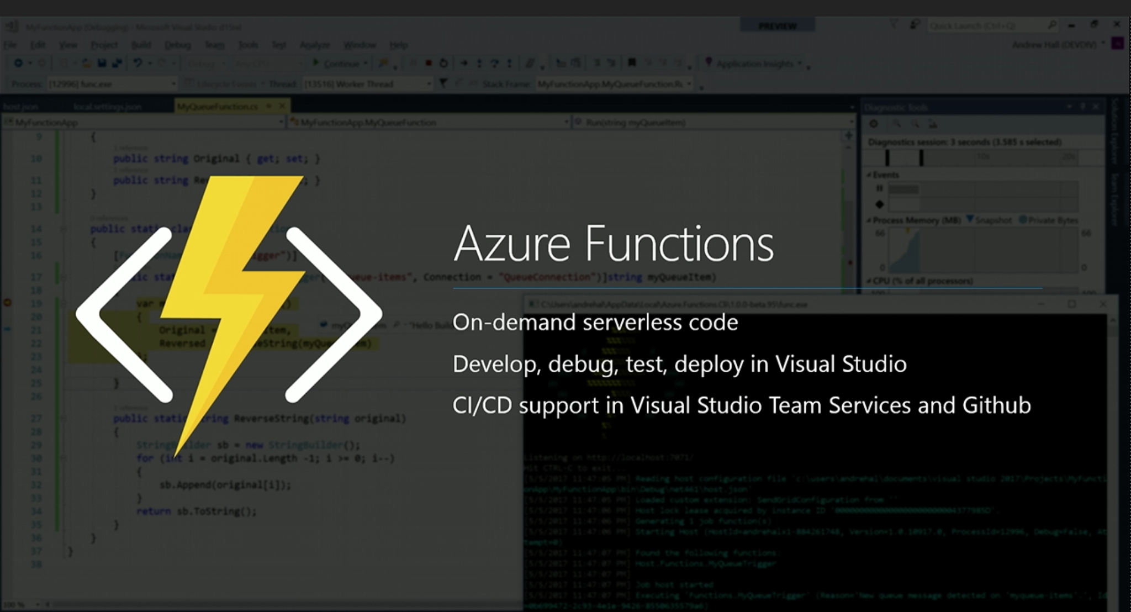1131x612 pixels.
Task: Open the Debug menu
Action: pyautogui.click(x=177, y=45)
